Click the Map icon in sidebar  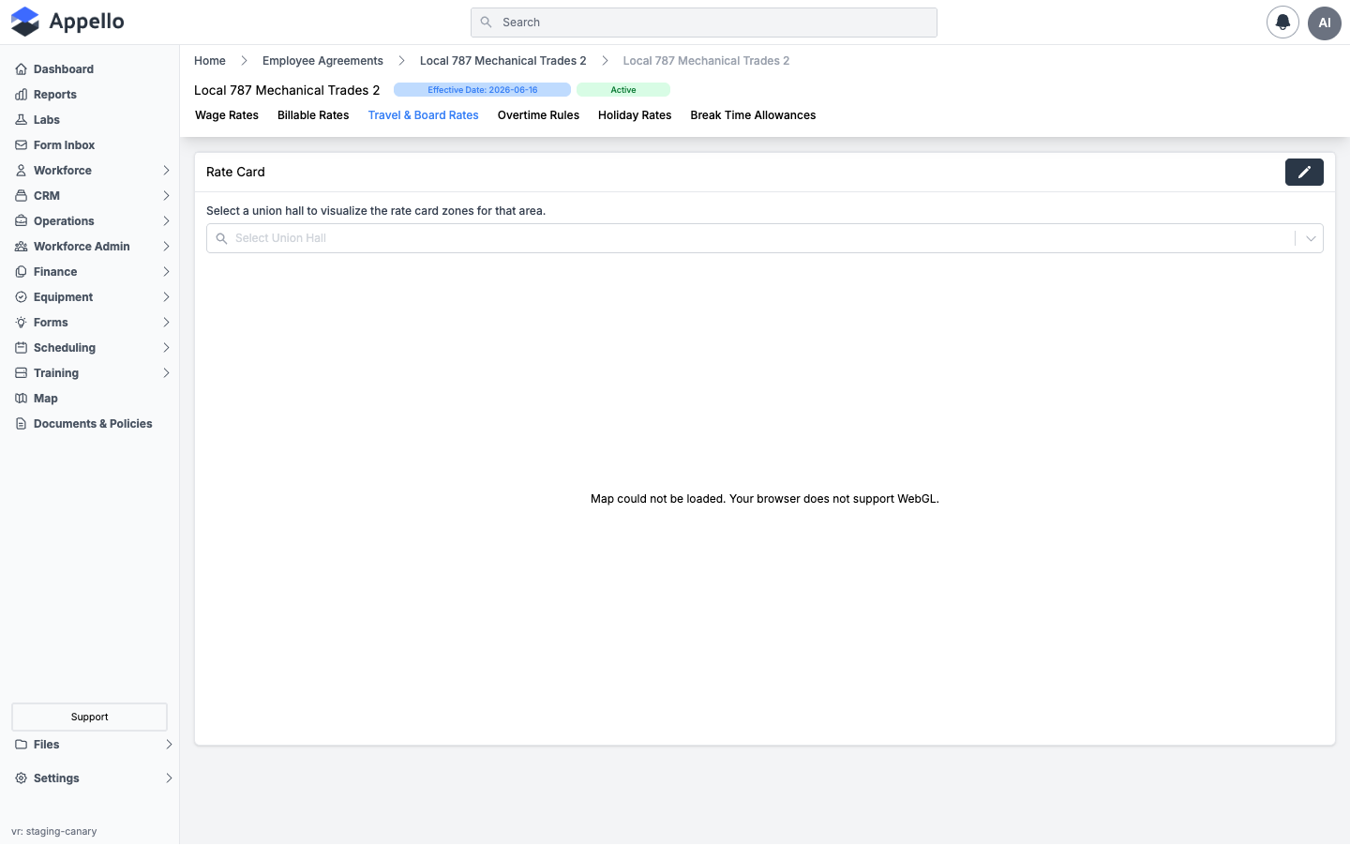click(21, 399)
